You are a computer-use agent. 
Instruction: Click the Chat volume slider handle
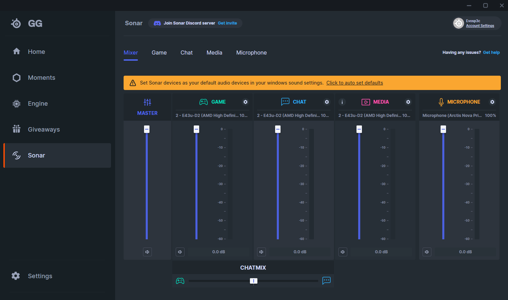coord(278,129)
